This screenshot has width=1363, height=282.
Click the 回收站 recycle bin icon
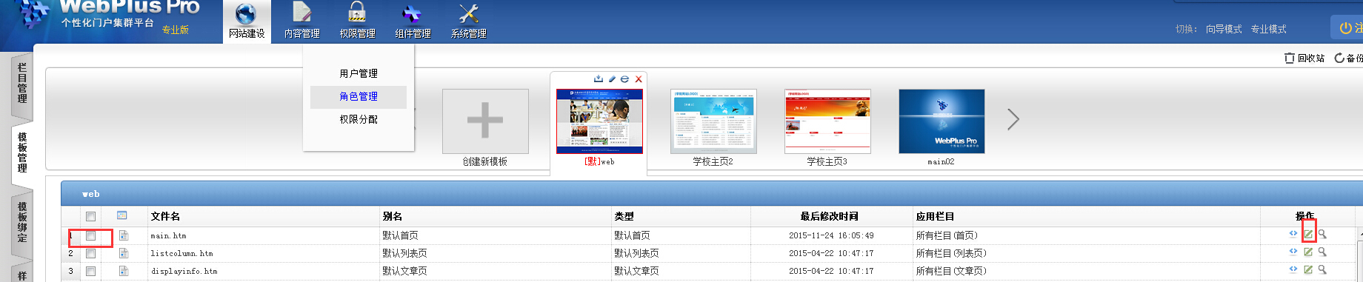1290,58
